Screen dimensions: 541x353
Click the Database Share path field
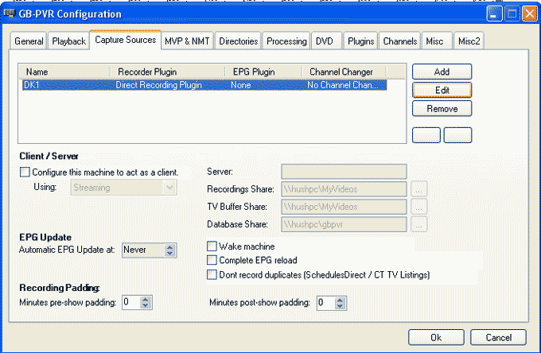pos(344,224)
